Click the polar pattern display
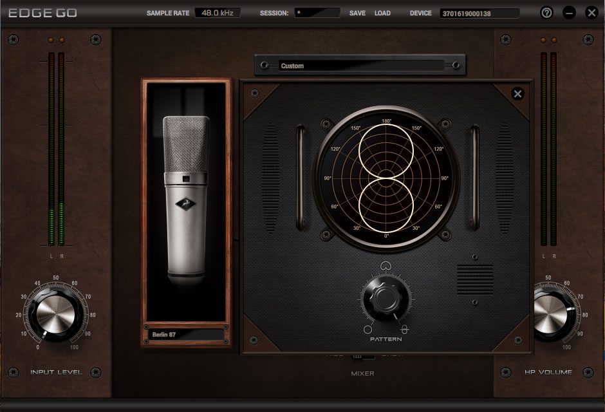This screenshot has height=412, width=605. (x=386, y=178)
